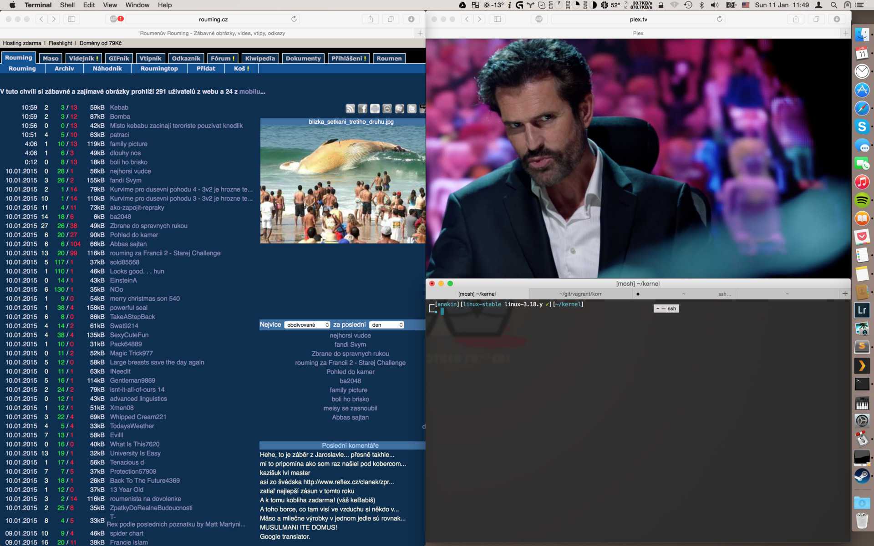Reload the rouming.cz page in Safari
Screen dimensions: 874x546
294,19
